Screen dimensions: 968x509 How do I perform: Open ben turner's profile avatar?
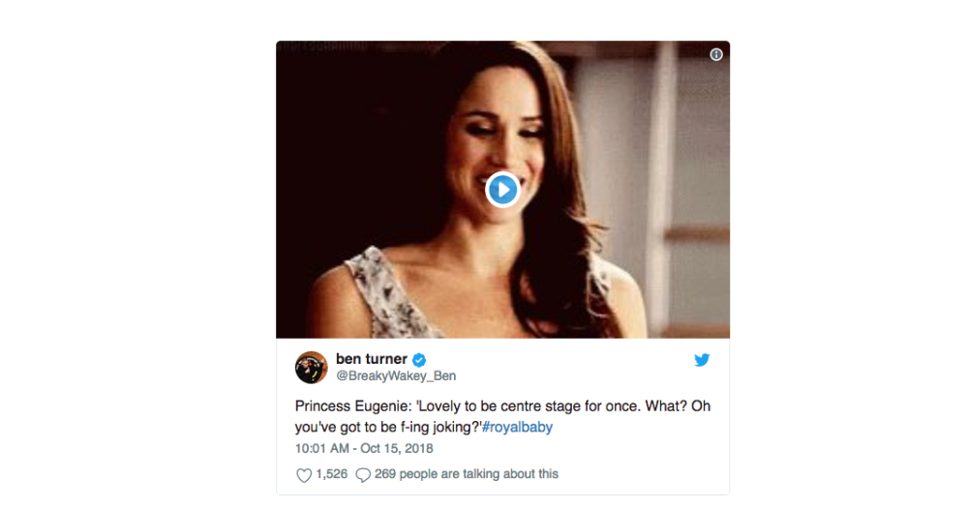311,367
